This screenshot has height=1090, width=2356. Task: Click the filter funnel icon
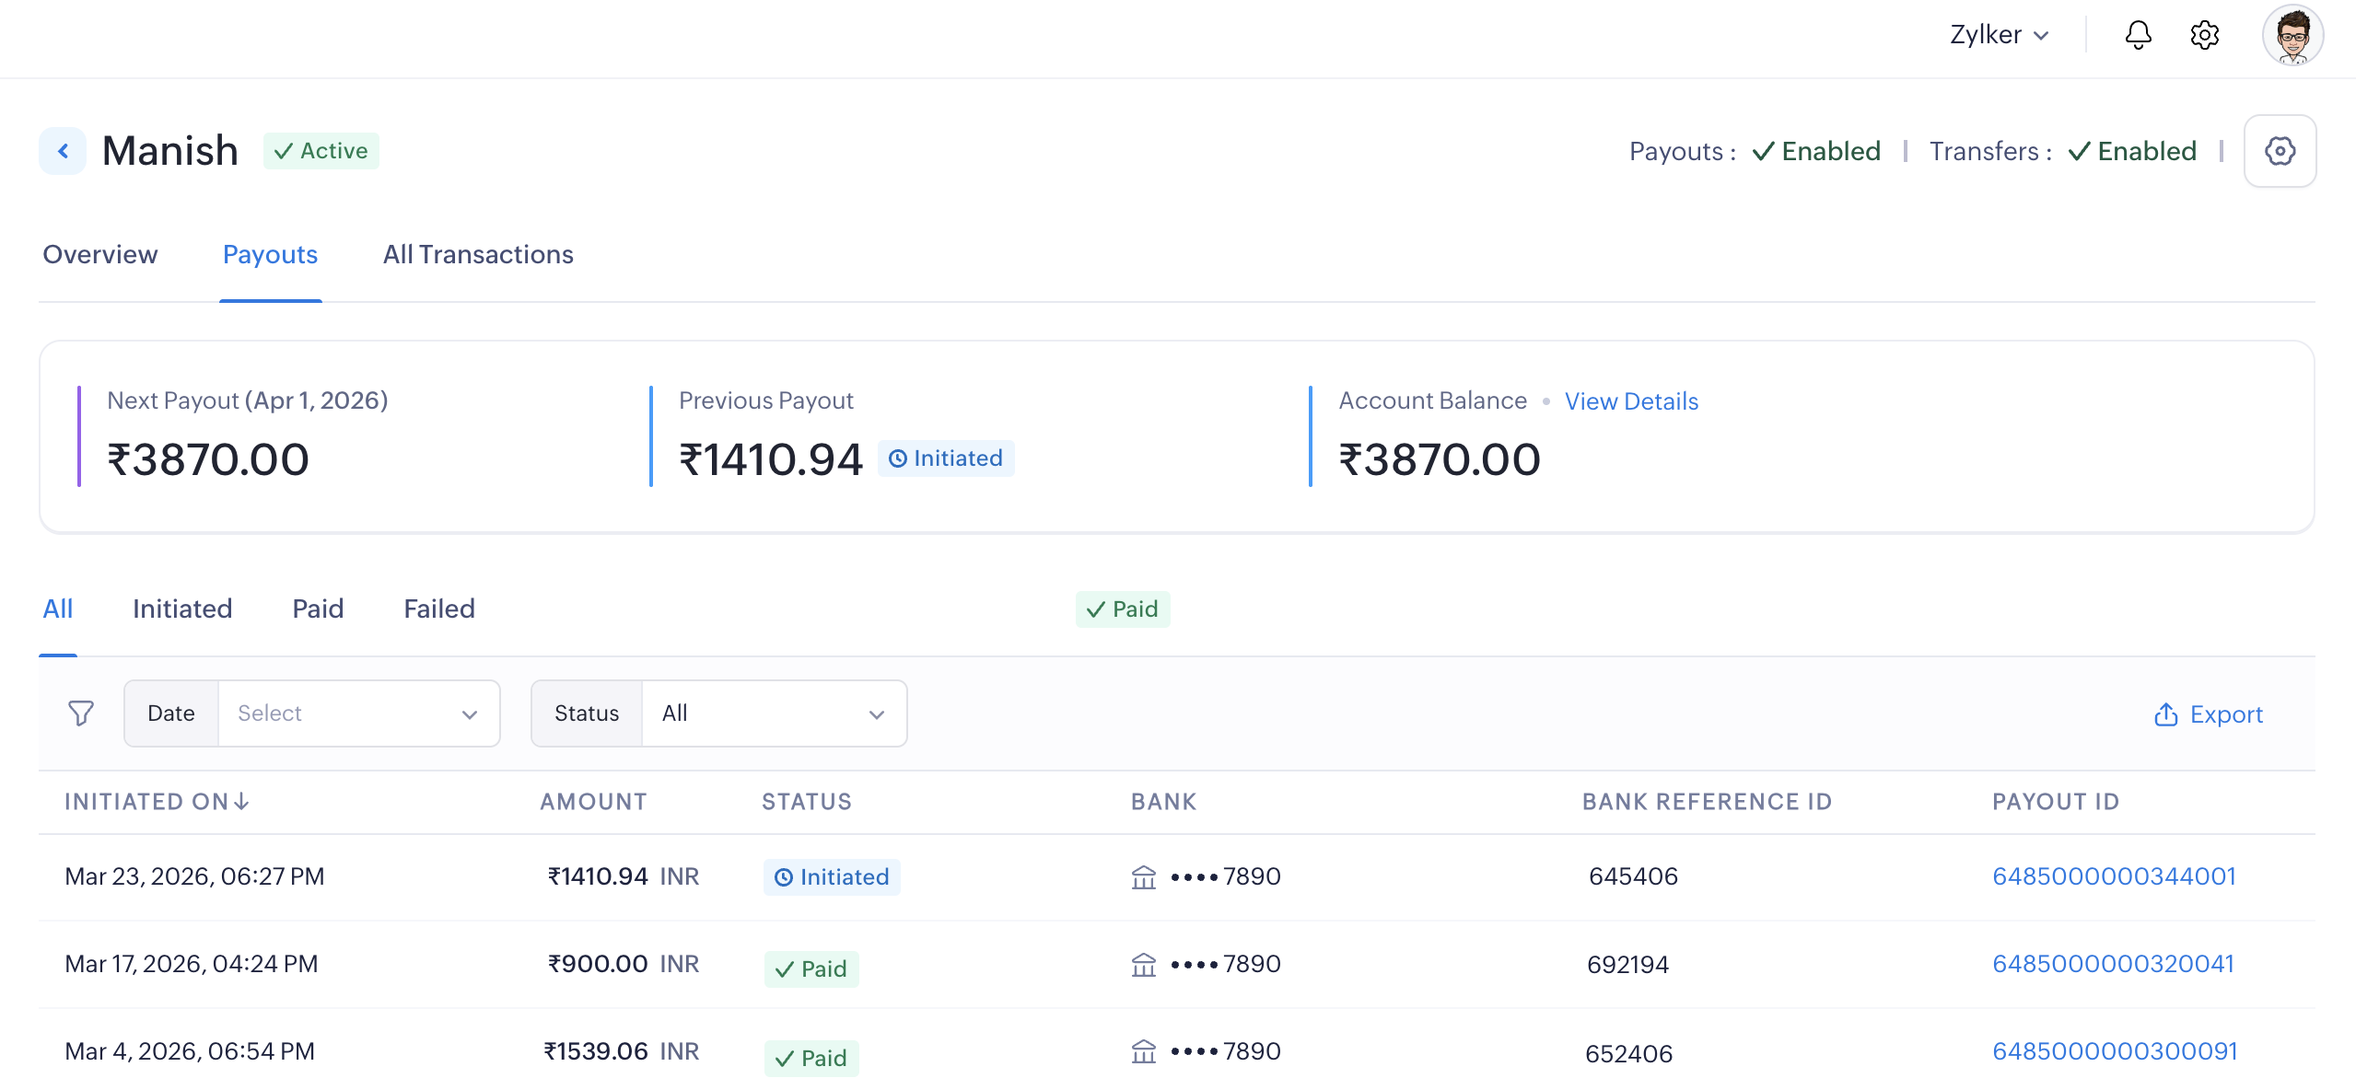81,713
